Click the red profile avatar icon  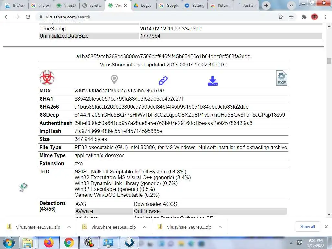314,17
